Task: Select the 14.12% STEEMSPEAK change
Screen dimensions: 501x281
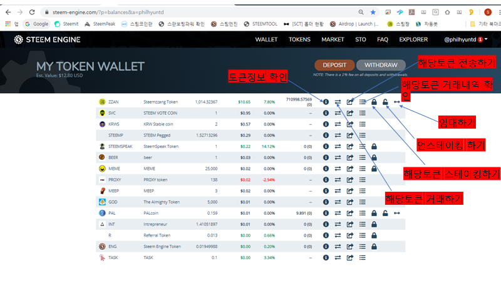Action: click(x=268, y=147)
